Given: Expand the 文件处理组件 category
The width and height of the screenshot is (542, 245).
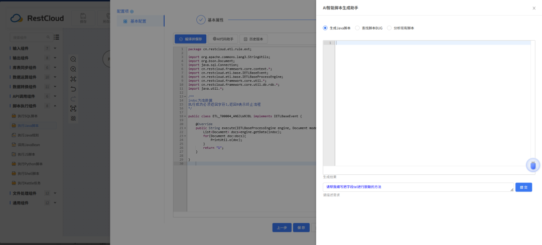Looking at the screenshot, I should click(x=55, y=193).
